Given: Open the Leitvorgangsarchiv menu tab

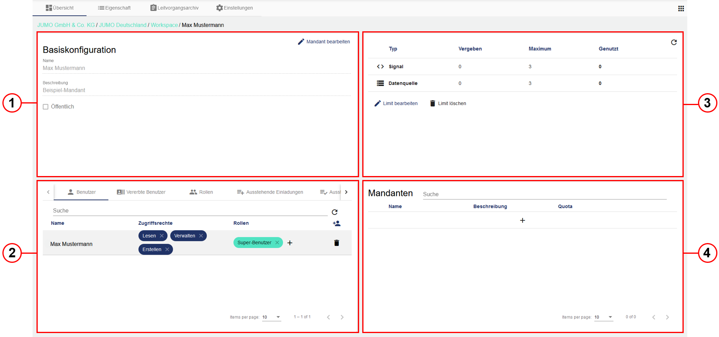Looking at the screenshot, I should [x=174, y=8].
